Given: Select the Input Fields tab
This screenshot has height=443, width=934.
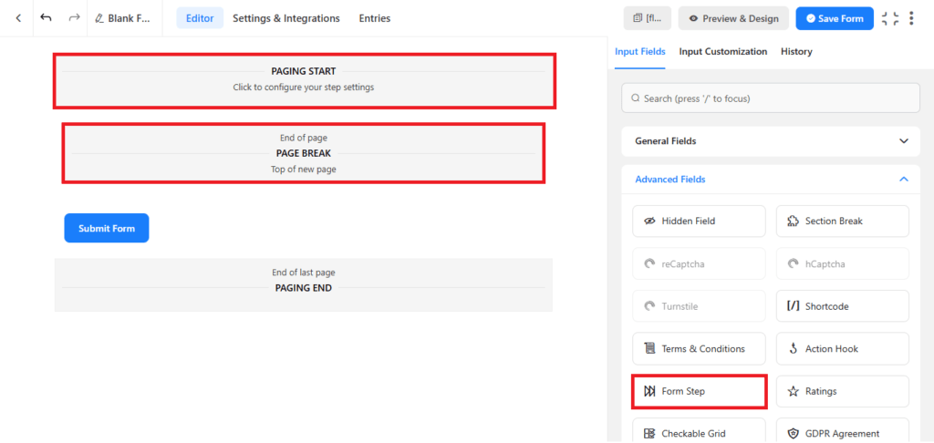Looking at the screenshot, I should click(x=639, y=52).
